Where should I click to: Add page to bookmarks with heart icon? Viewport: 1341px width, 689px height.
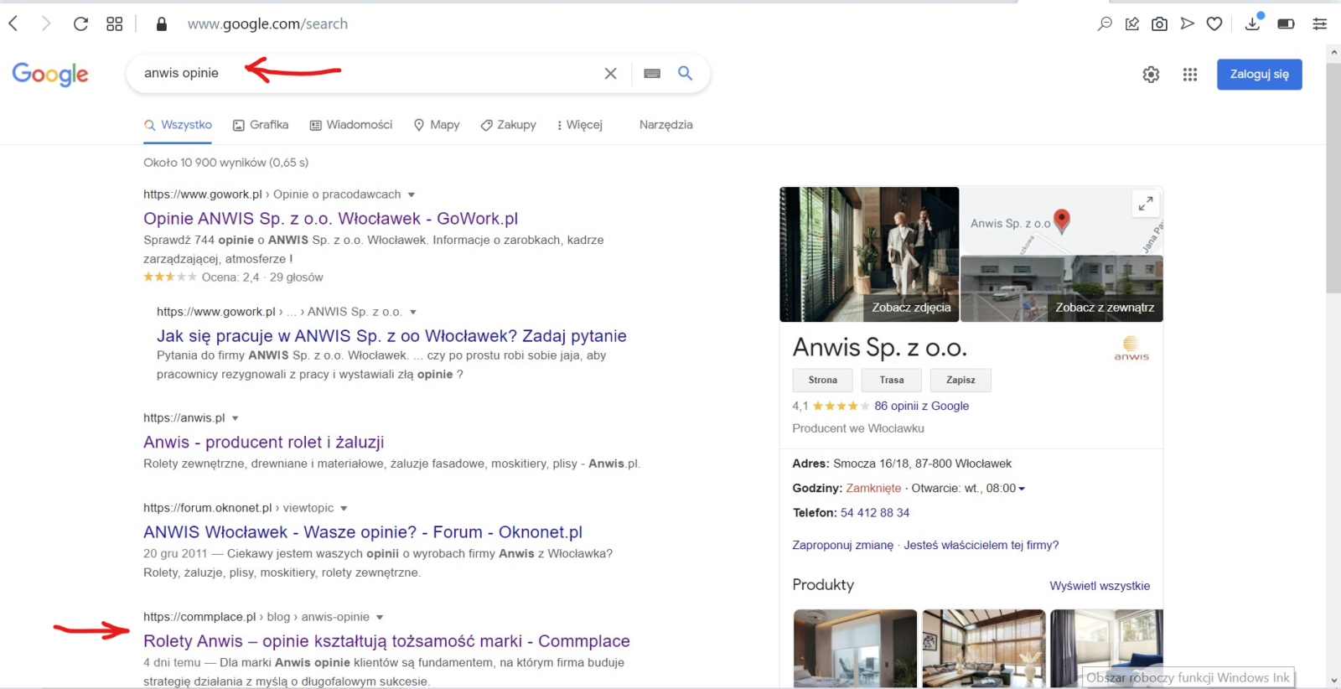(x=1214, y=24)
